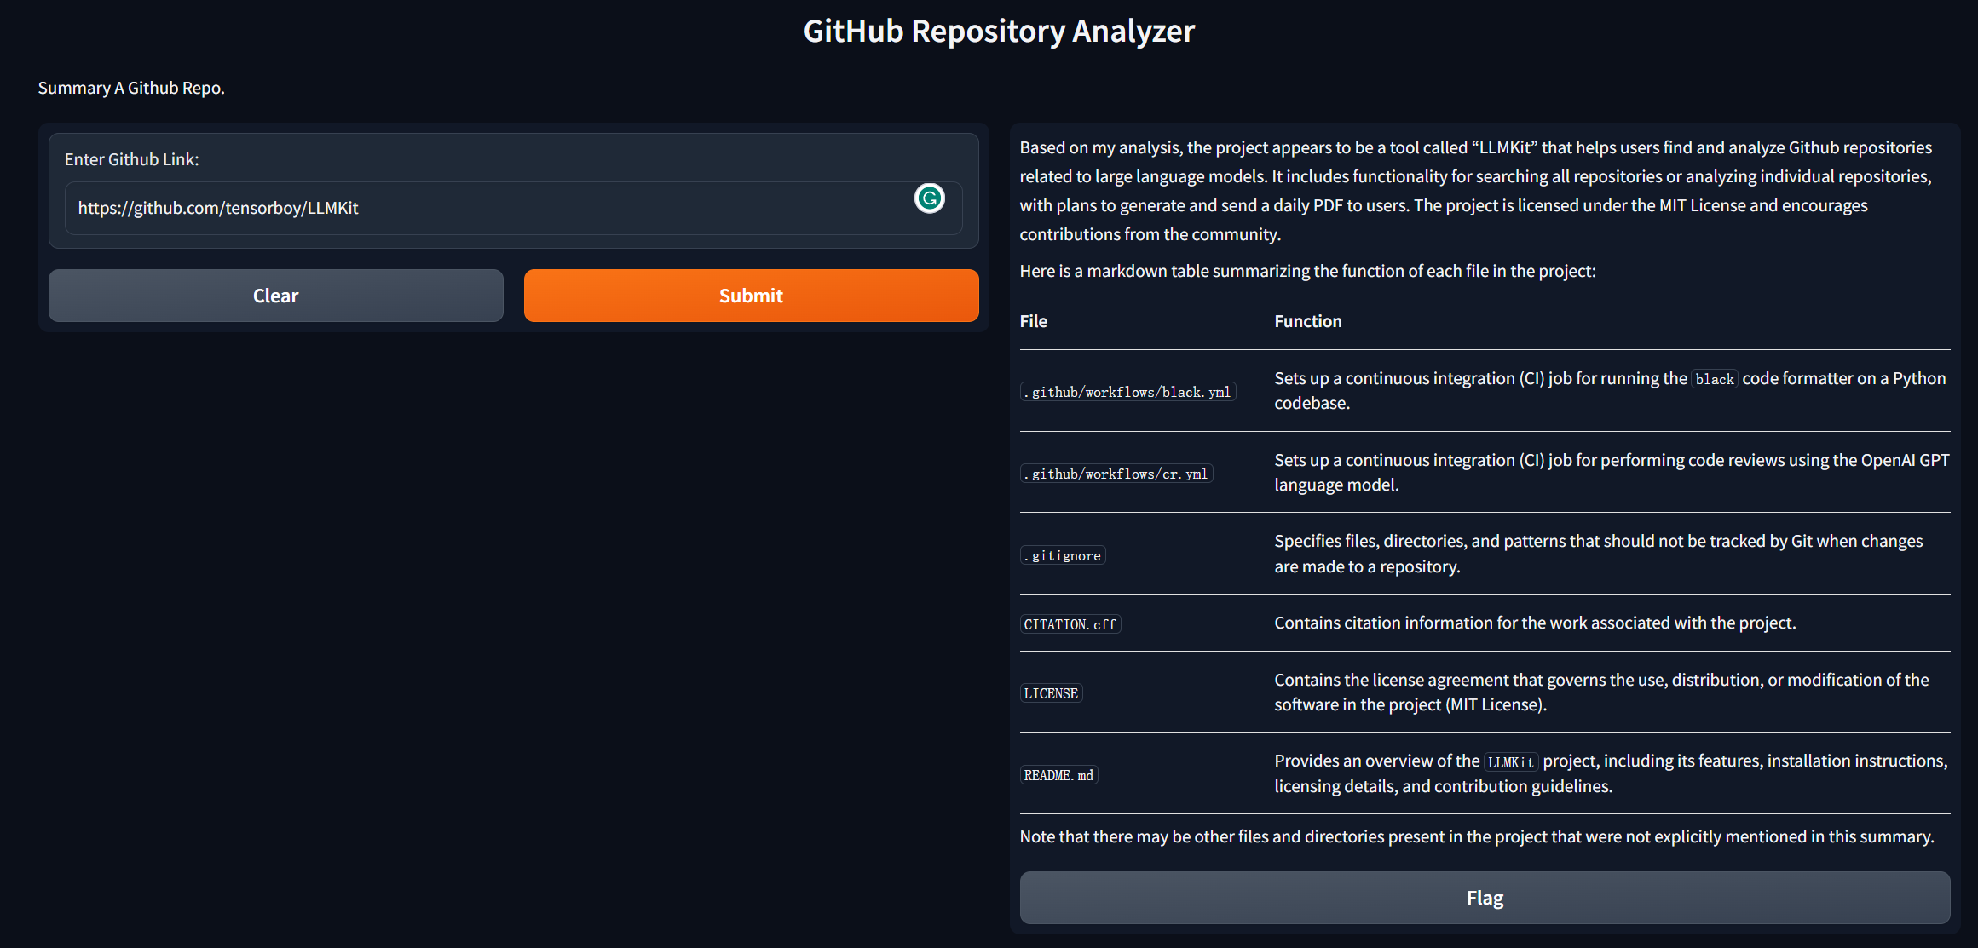Click the CITATION.cff file cell

1070,624
